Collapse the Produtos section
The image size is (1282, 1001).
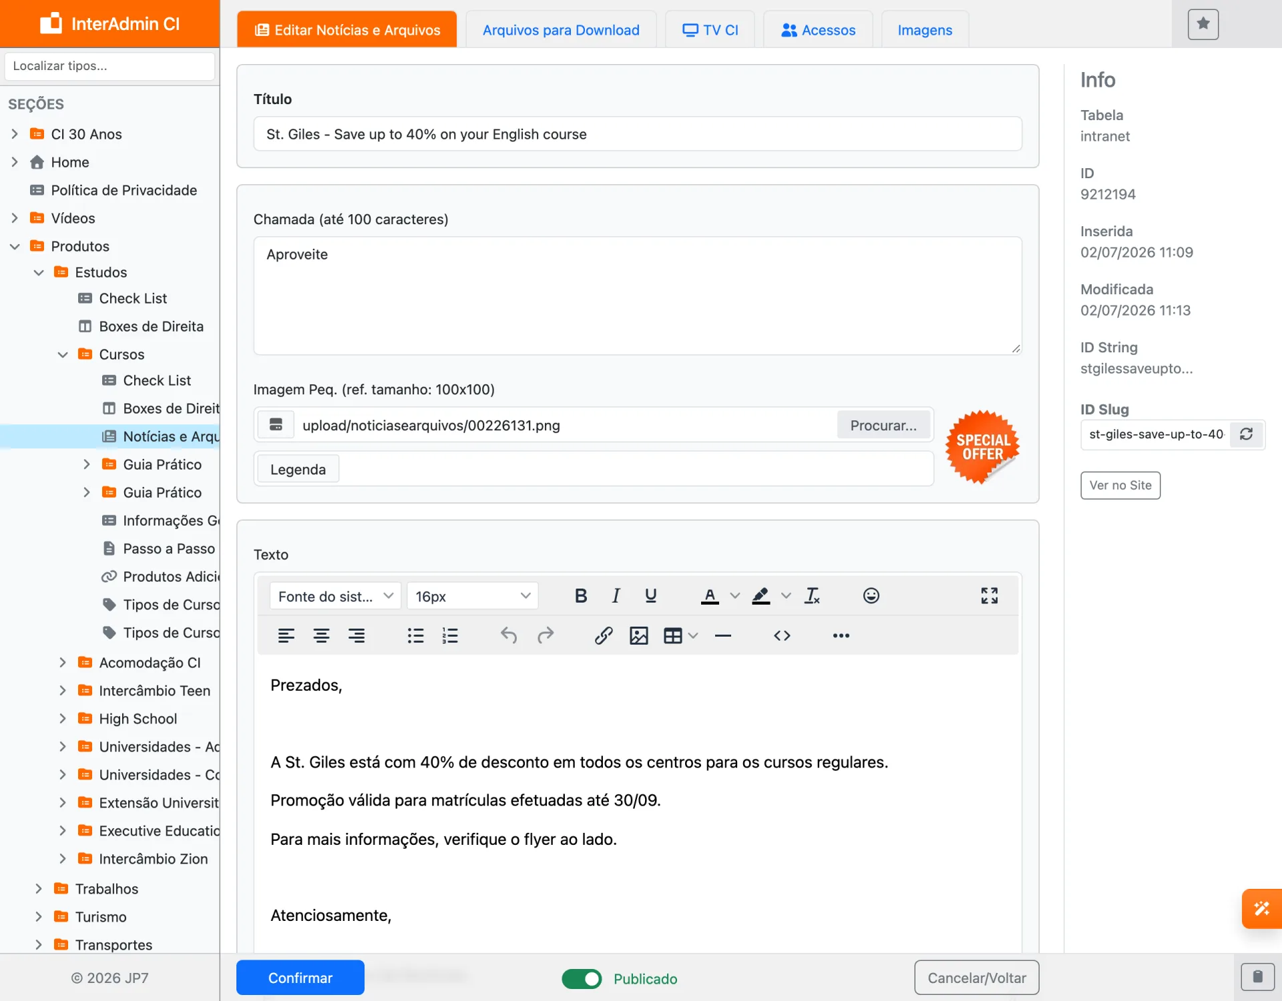point(15,246)
